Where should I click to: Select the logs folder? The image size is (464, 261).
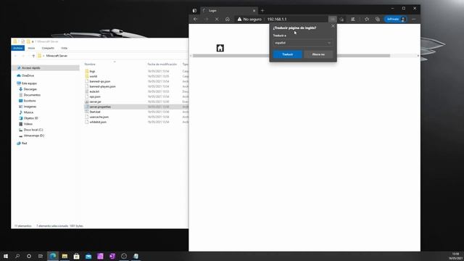(x=92, y=71)
